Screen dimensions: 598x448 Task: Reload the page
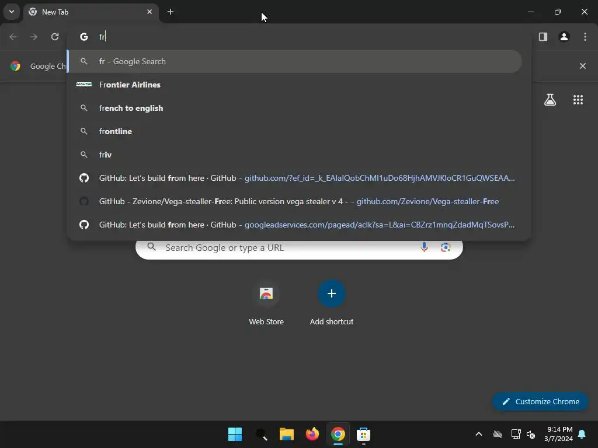[55, 37]
